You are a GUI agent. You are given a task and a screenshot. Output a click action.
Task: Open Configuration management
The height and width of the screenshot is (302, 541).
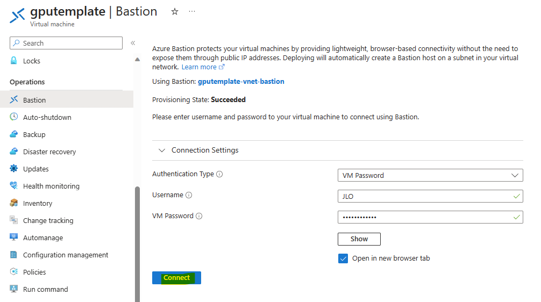click(67, 255)
